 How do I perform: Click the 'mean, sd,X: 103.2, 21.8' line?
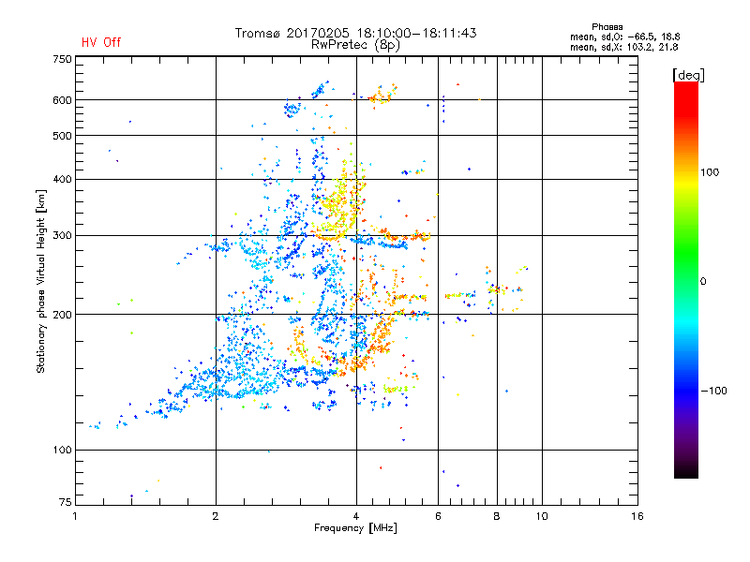tap(623, 47)
